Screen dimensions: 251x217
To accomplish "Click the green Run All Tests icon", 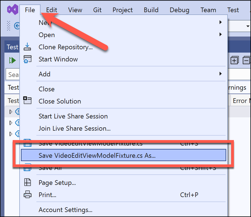I will 12,61.
